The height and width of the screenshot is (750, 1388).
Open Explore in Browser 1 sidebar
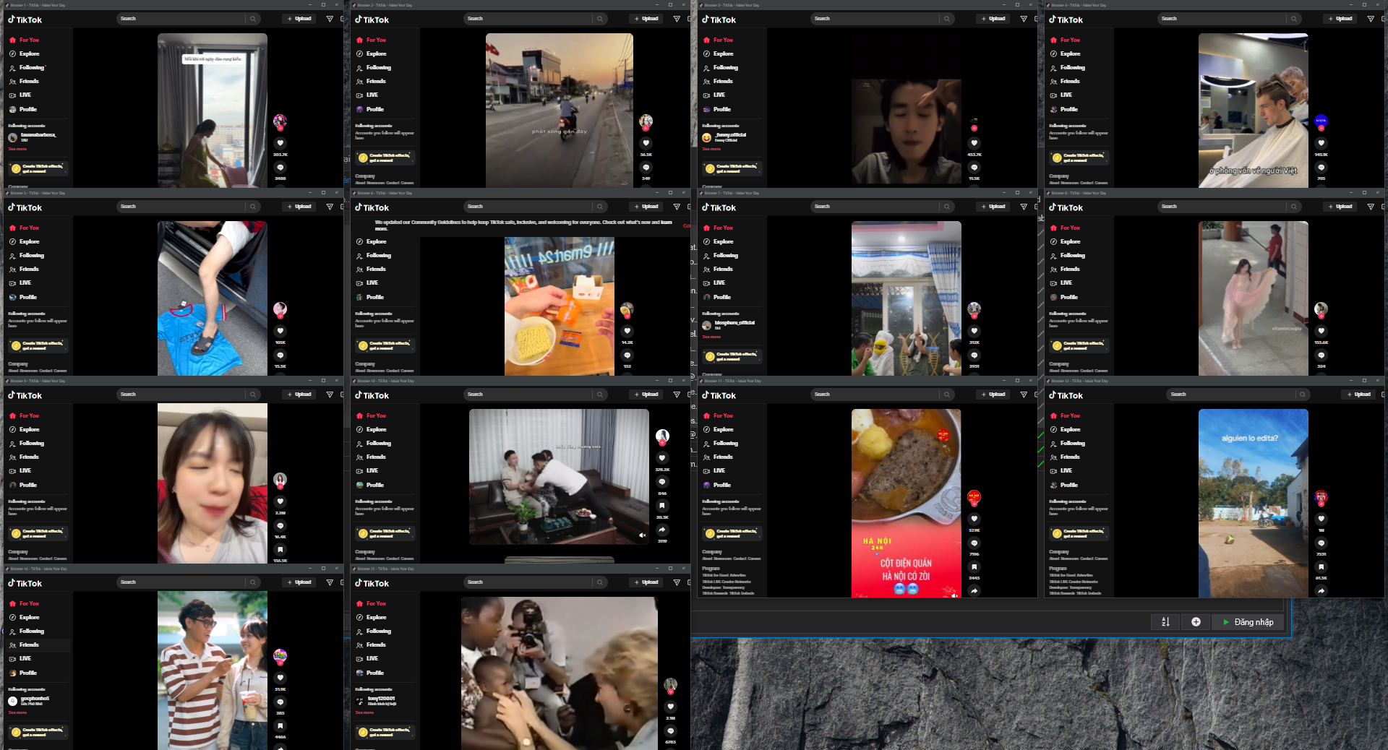point(29,53)
